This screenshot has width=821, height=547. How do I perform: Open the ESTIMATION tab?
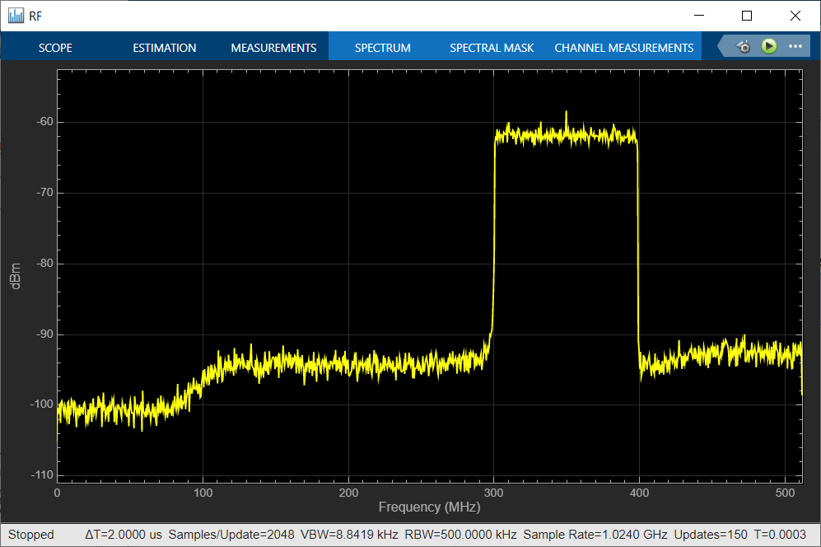(165, 48)
